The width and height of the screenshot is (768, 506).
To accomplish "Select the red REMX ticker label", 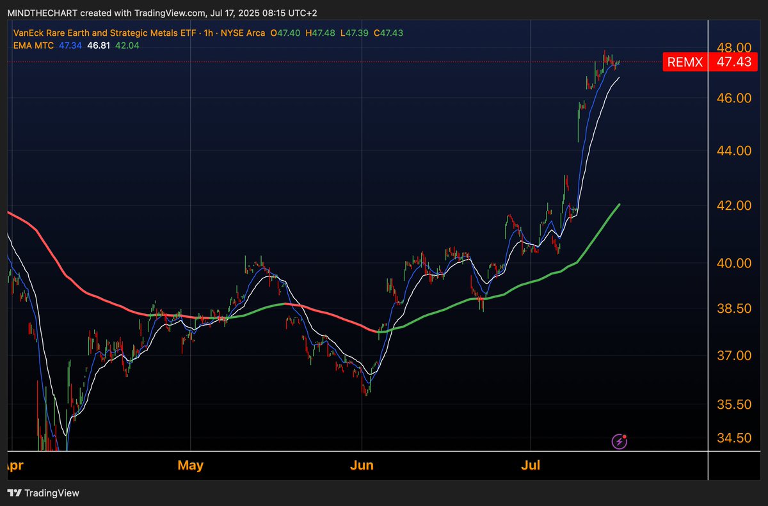I will click(685, 62).
